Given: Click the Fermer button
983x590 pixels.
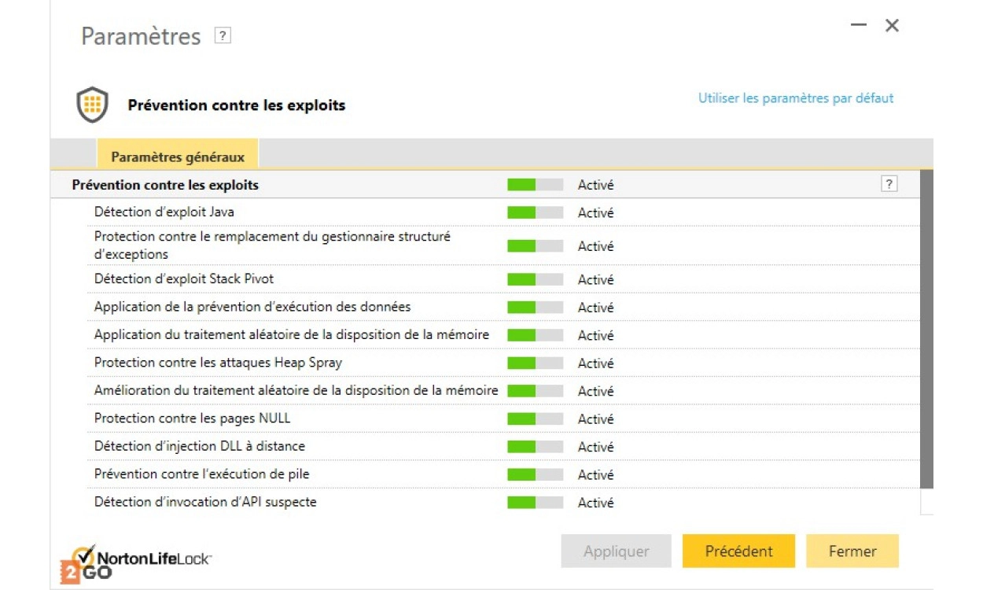Looking at the screenshot, I should pos(852,551).
